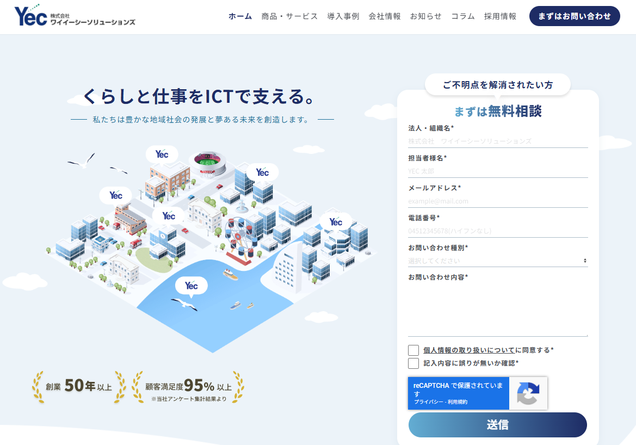Click the ご不明点を解消されたい方 speech bubble
Viewport: 636px width, 445px height.
[498, 85]
